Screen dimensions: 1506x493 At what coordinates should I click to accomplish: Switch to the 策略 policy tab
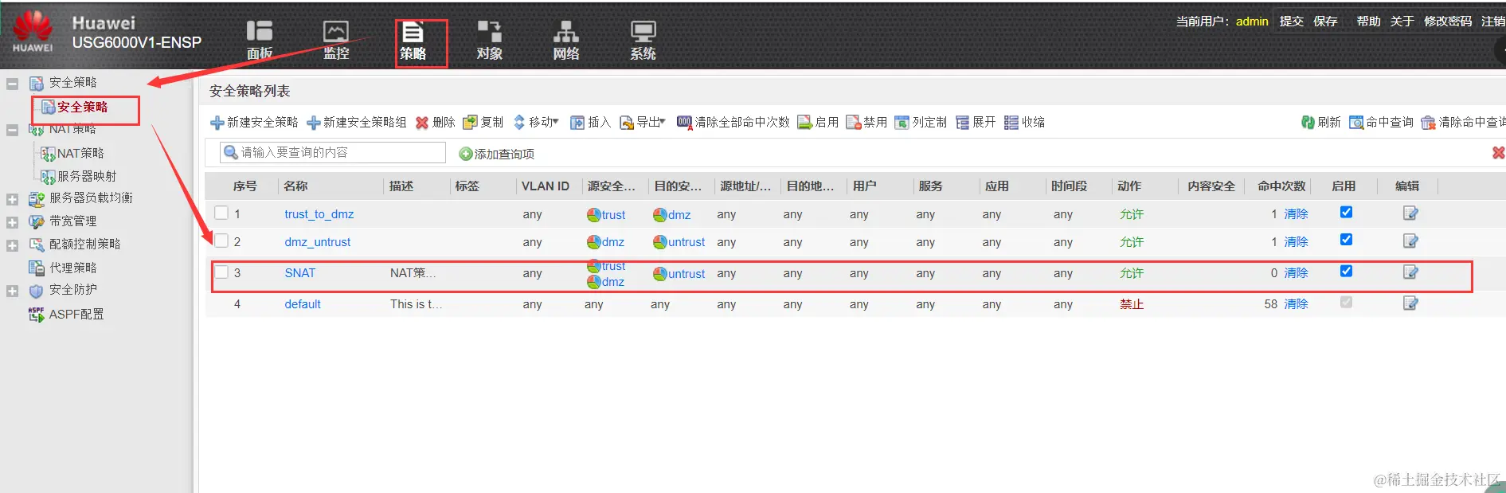coord(413,41)
